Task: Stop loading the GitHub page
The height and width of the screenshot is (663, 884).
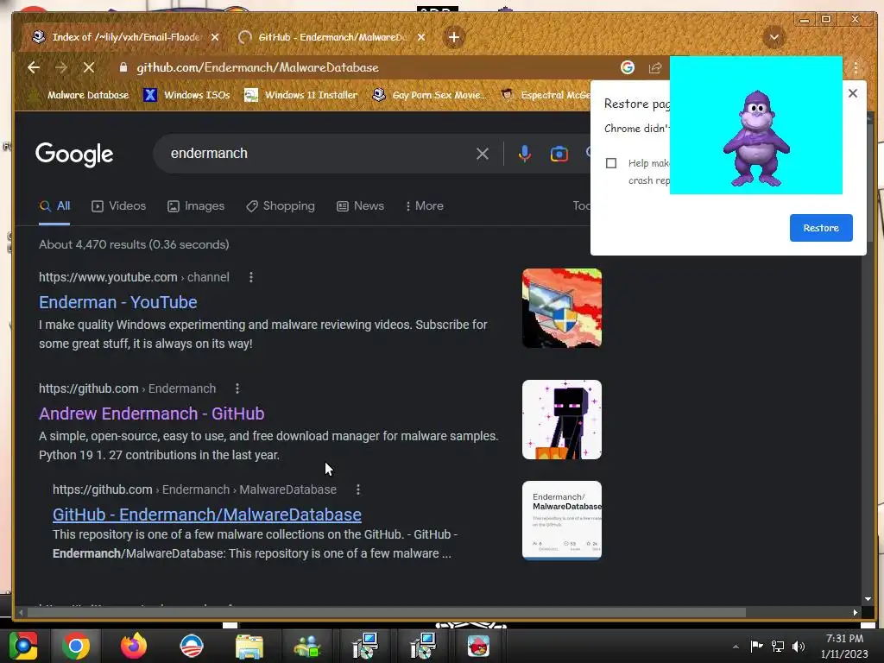Action: click(89, 67)
